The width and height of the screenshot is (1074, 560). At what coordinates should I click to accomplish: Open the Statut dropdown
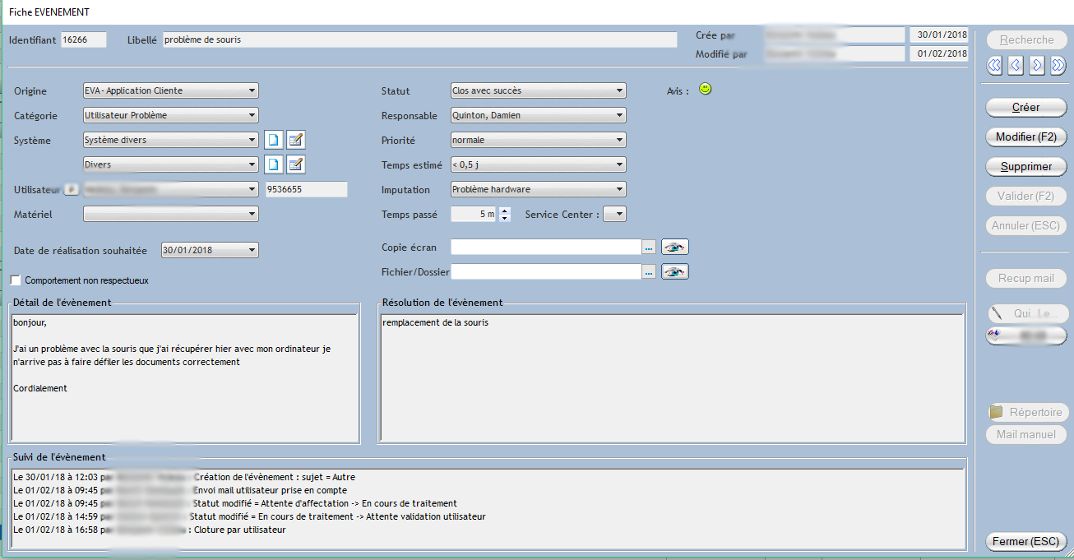pyautogui.click(x=620, y=91)
